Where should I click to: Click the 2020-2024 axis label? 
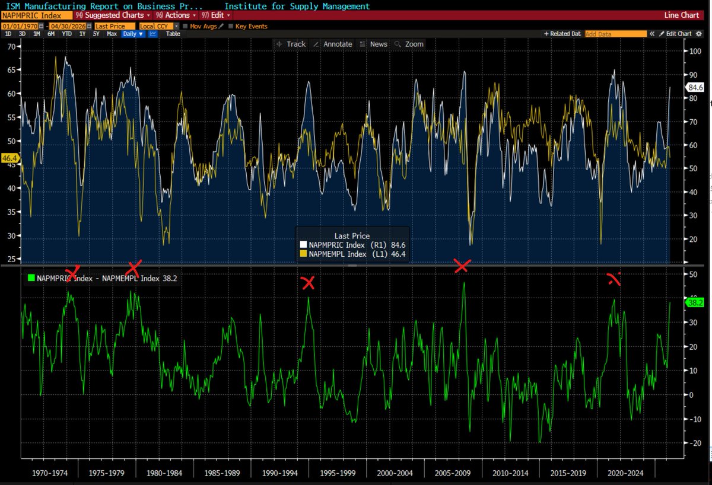point(625,474)
